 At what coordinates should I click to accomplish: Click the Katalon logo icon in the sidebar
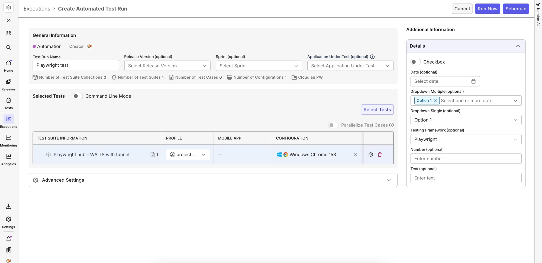pos(9,8)
